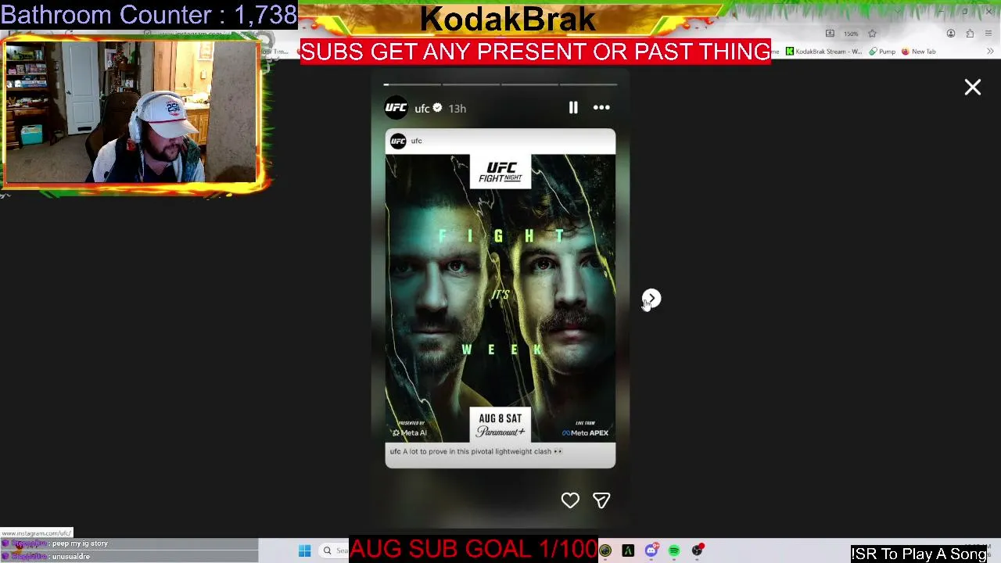This screenshot has width=1001, height=563.
Task: Open the browser extensions puzzle icon
Action: tap(970, 34)
